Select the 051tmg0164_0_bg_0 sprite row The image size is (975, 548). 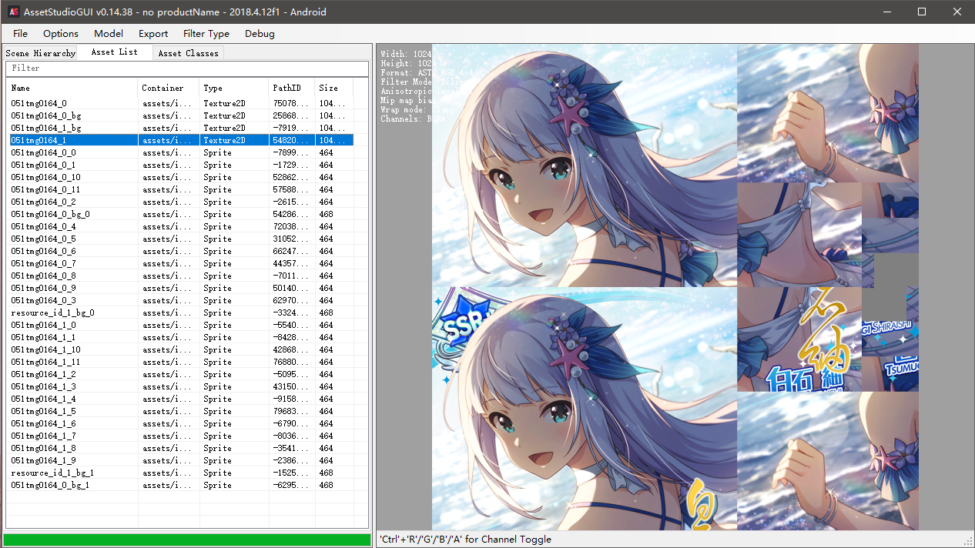[x=181, y=214]
